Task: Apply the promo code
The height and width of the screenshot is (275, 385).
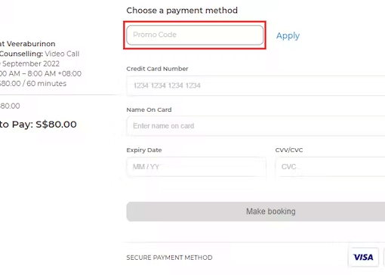Action: tap(288, 36)
